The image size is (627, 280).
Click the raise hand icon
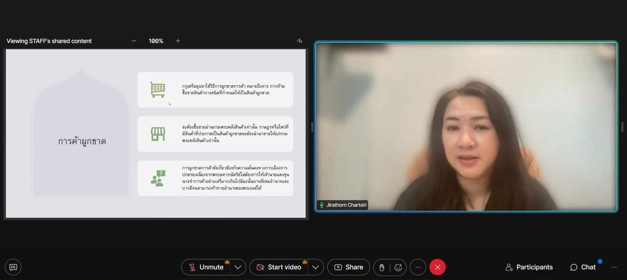click(382, 268)
